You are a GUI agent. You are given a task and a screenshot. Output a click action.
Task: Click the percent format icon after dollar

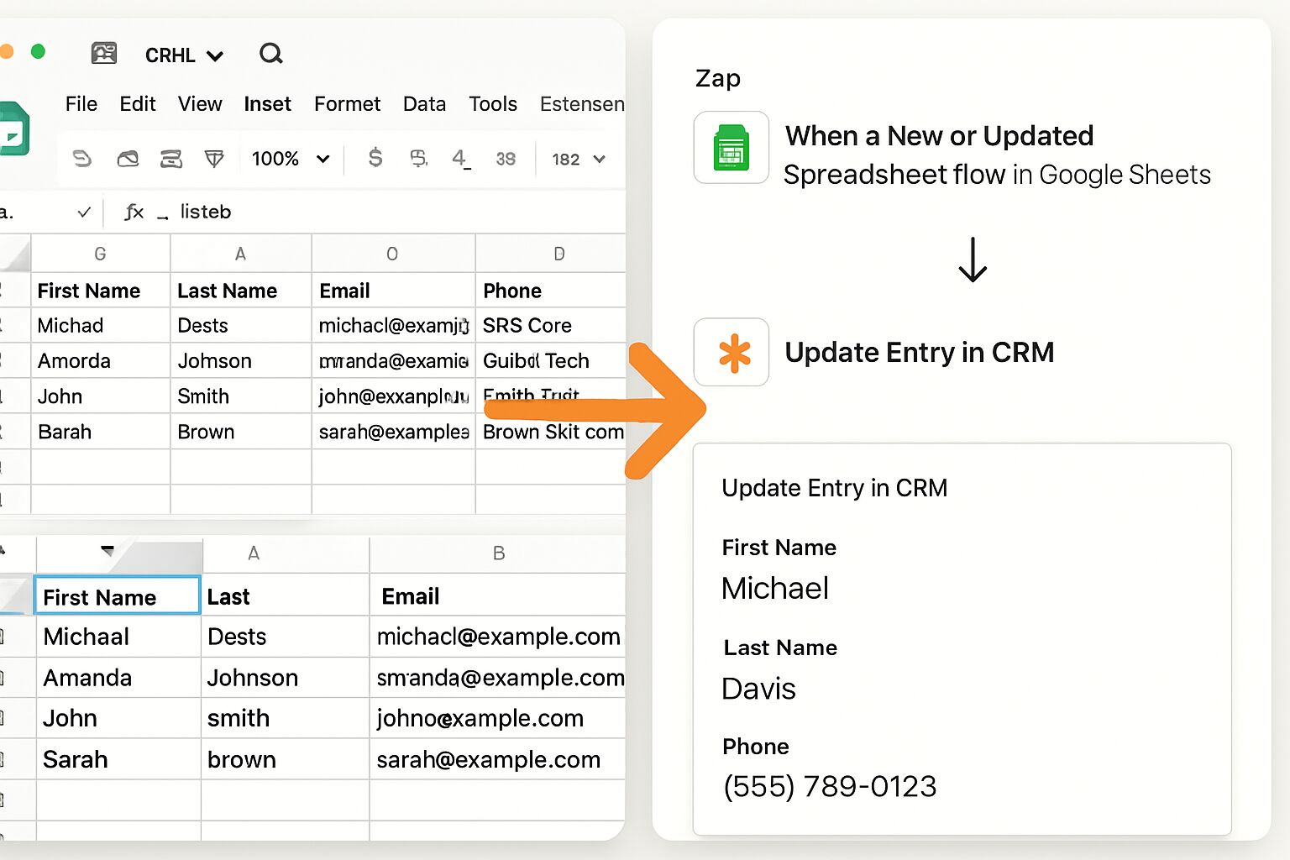pyautogui.click(x=418, y=158)
